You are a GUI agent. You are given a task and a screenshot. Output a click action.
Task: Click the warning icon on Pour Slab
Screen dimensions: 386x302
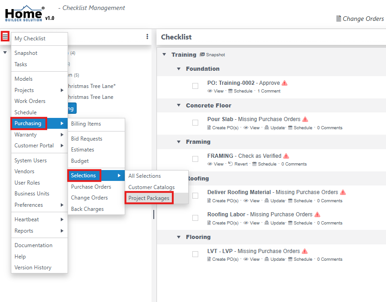[x=305, y=119]
